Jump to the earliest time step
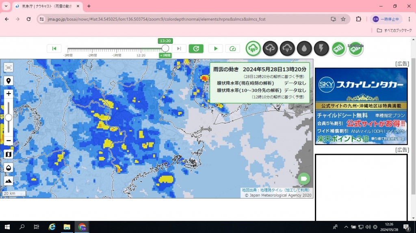Image resolution: width=416 pixels, height=233 pixels. click(x=54, y=49)
